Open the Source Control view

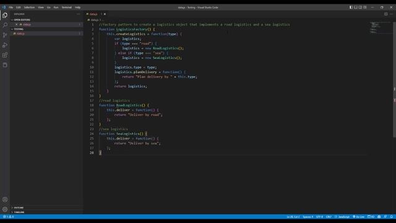point(5,35)
